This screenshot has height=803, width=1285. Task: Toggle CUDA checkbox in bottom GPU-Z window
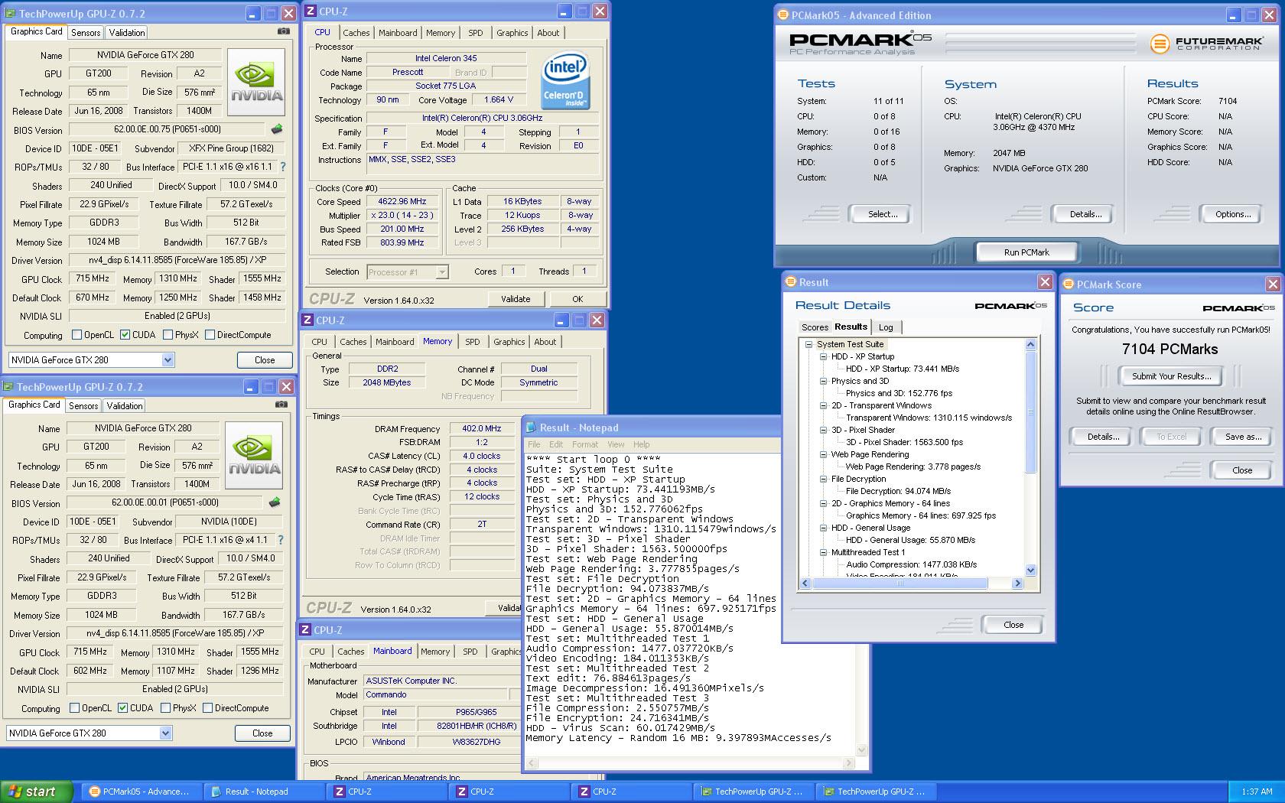122,708
